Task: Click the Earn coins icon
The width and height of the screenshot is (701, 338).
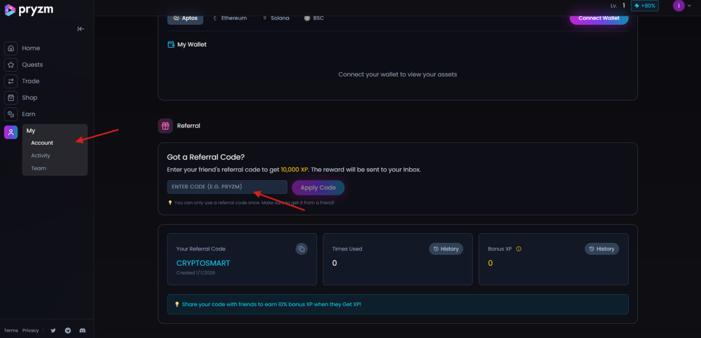Action: pyautogui.click(x=11, y=114)
